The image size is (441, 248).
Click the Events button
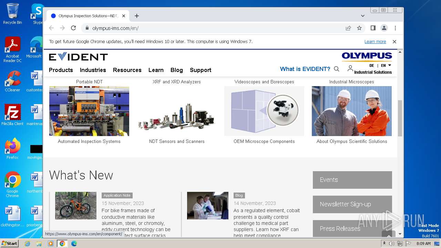pyautogui.click(x=352, y=180)
